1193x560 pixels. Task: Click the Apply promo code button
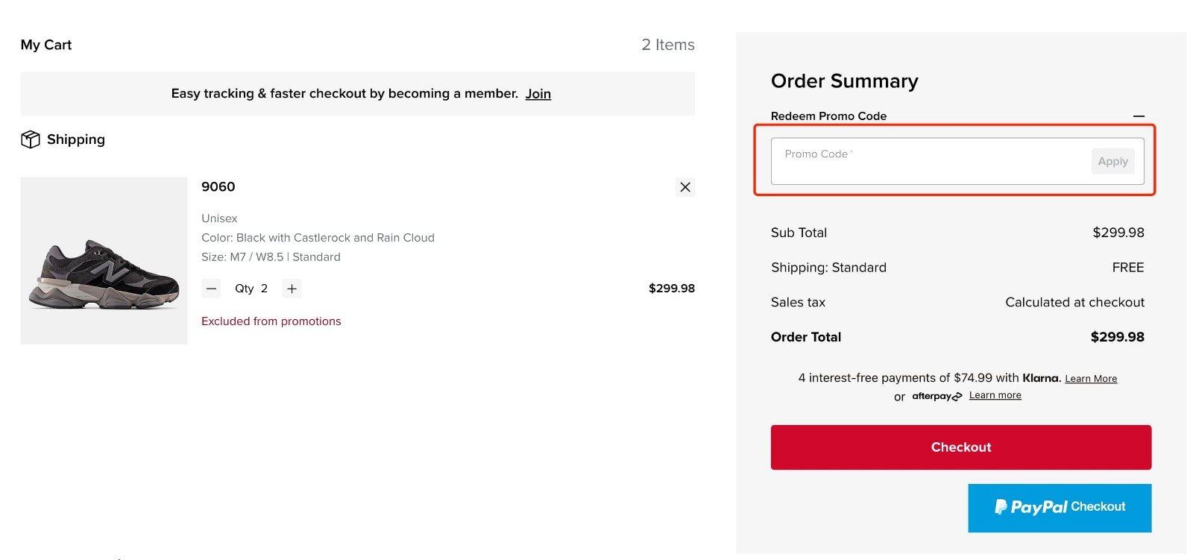pos(1112,161)
